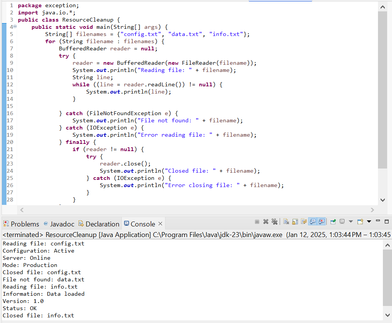Image resolution: width=392 pixels, height=323 pixels.
Task: Click console line 'Closed file: info.txt'
Action: click(38, 315)
